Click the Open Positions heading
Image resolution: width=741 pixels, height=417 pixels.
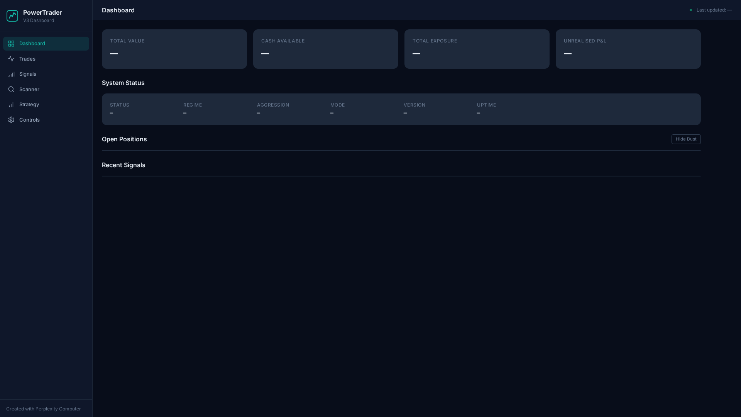pyautogui.click(x=124, y=139)
